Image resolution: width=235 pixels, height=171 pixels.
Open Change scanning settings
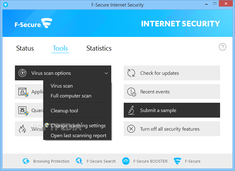pyautogui.click(x=78, y=126)
